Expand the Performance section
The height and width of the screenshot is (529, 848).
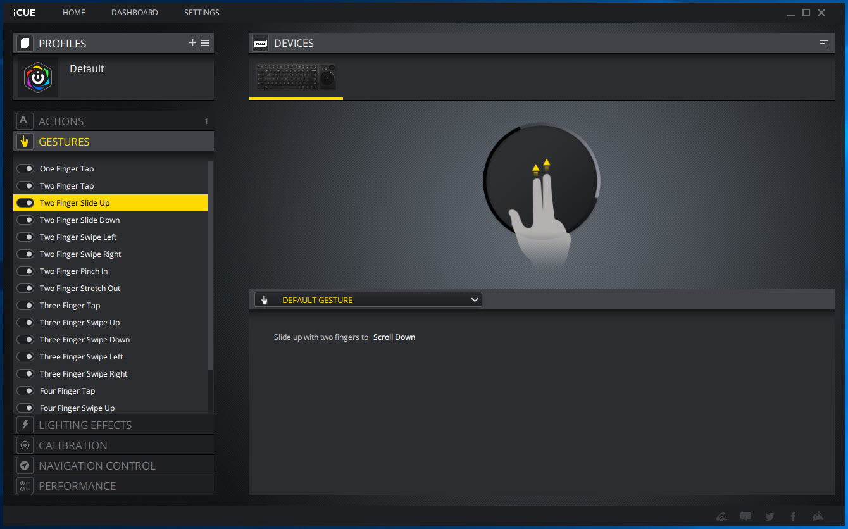[114, 485]
